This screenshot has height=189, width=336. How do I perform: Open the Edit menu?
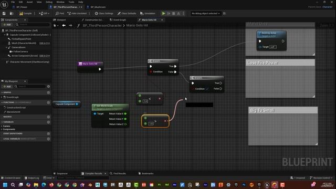(20, 2)
